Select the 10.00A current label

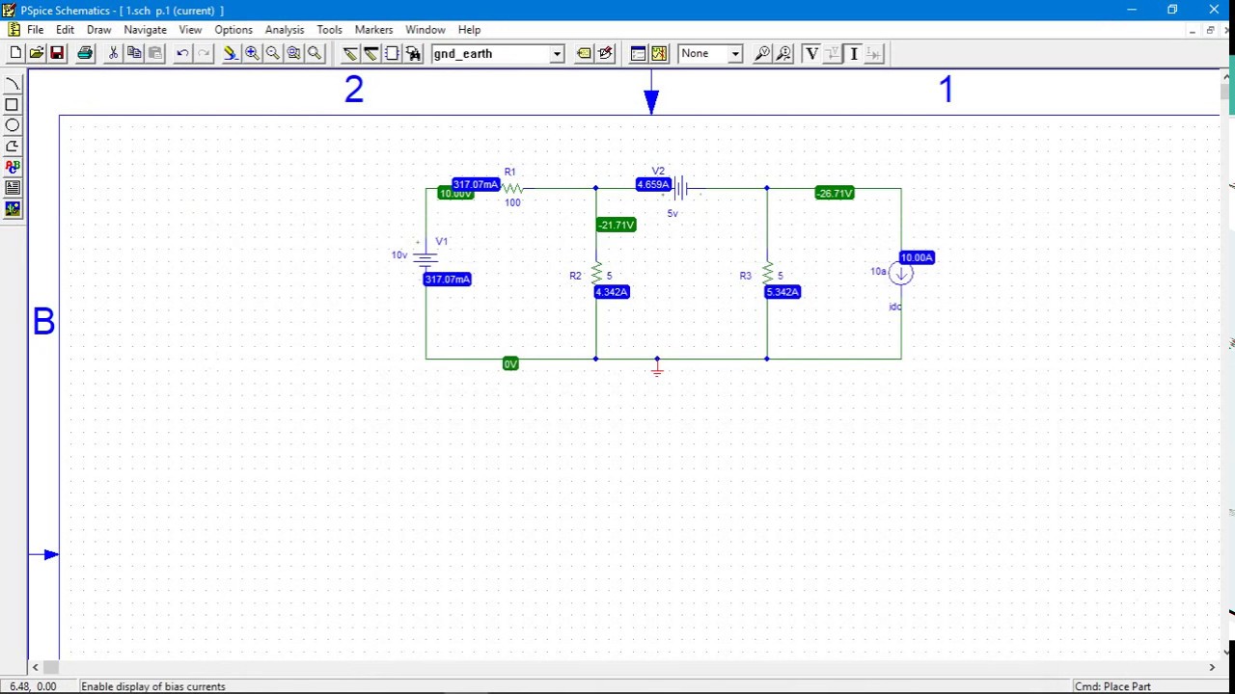point(917,257)
